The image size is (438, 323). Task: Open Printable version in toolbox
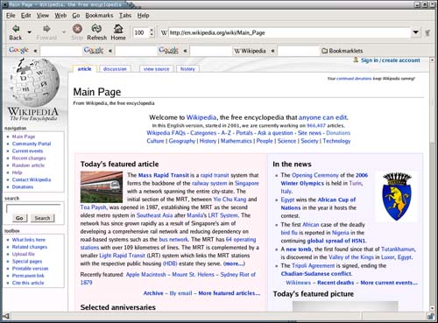[30, 269]
